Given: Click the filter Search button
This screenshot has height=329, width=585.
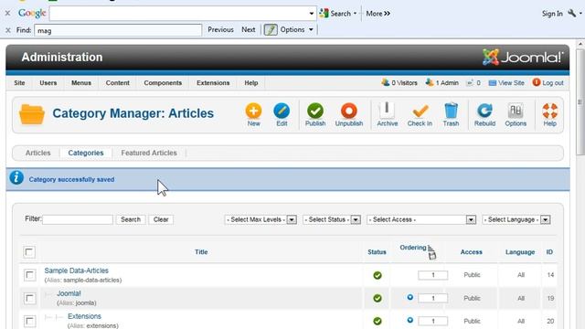Looking at the screenshot, I should click(x=131, y=219).
